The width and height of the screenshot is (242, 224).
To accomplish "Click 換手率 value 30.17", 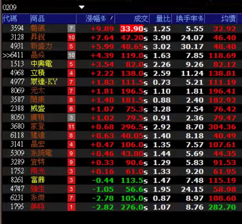I will pyautogui.click(x=192, y=47).
